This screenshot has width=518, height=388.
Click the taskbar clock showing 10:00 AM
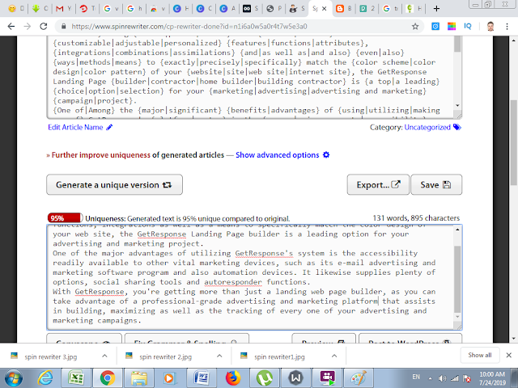pos(492,378)
